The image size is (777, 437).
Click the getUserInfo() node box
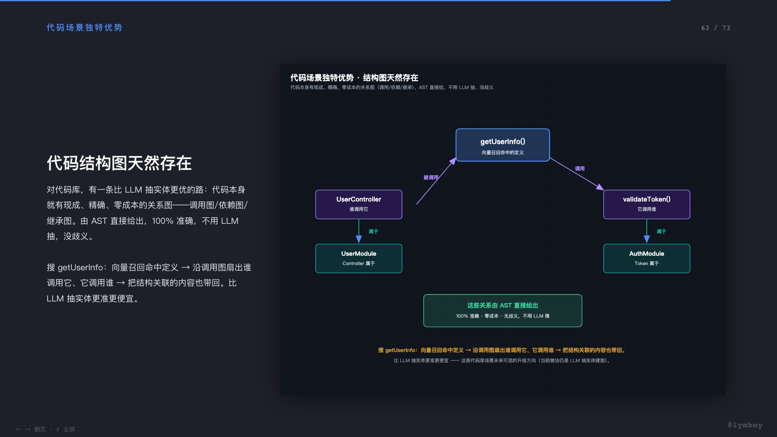coord(503,145)
